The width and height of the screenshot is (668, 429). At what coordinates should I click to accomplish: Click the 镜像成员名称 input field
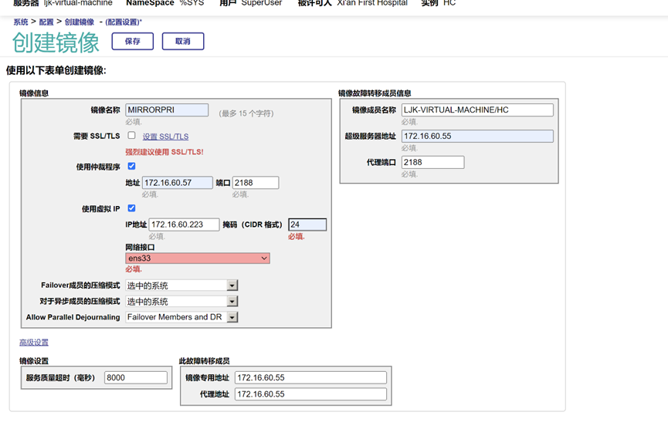(476, 110)
